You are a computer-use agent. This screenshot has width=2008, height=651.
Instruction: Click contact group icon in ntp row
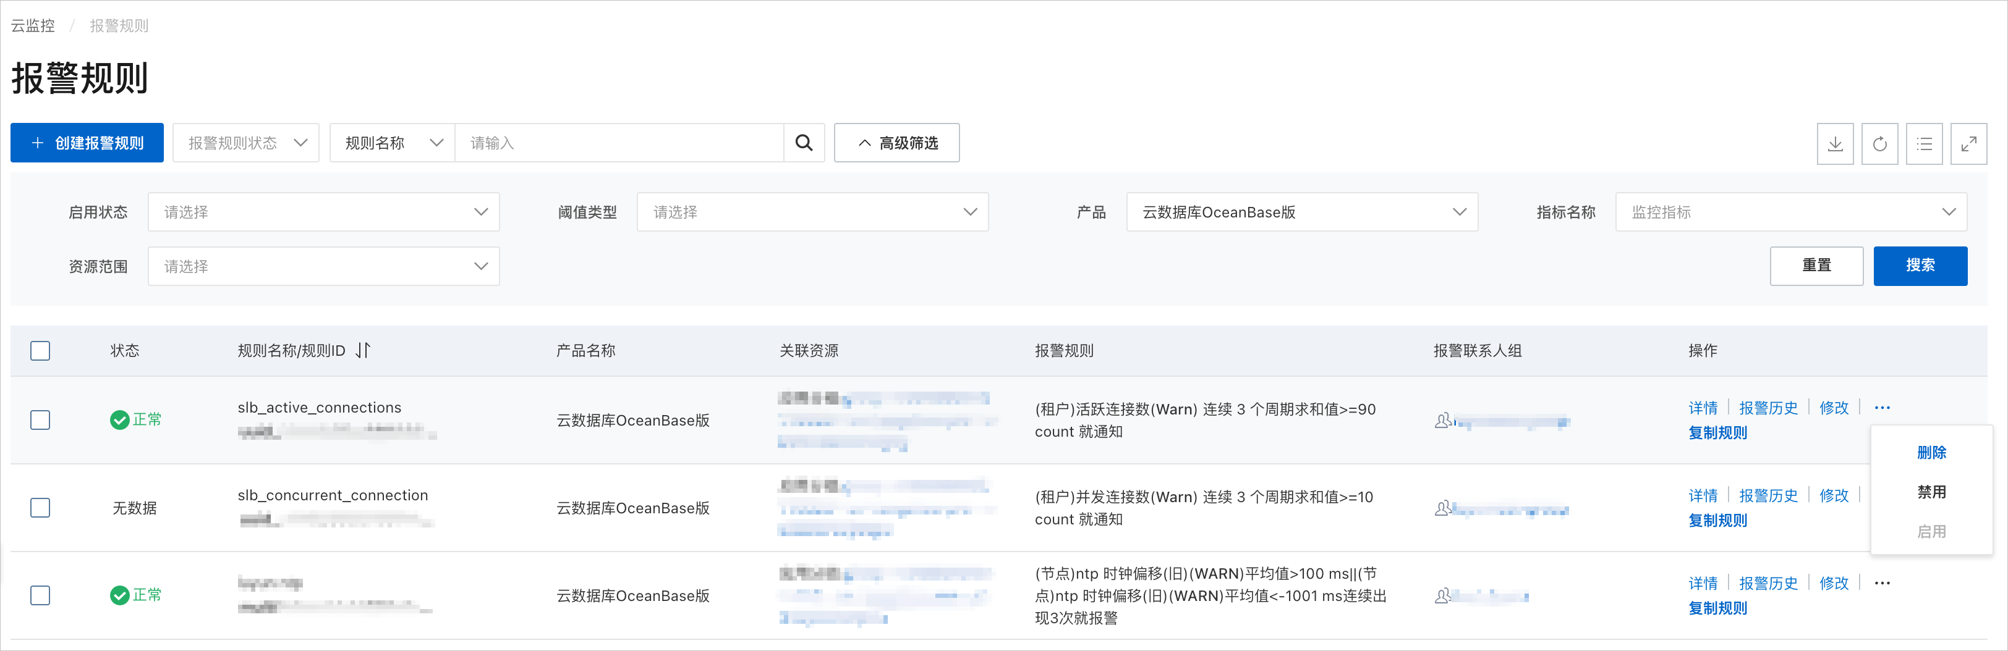[1443, 597]
